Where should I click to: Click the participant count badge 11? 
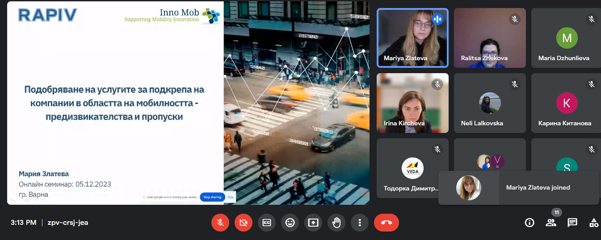pos(557,212)
